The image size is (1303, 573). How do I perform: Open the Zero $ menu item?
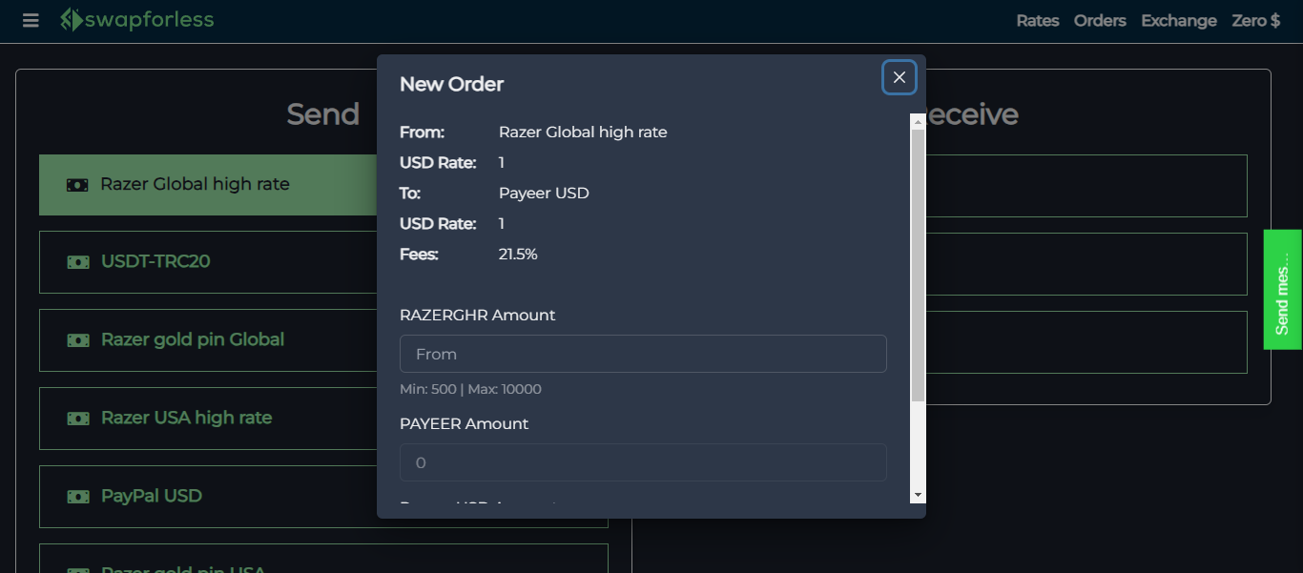click(x=1256, y=21)
